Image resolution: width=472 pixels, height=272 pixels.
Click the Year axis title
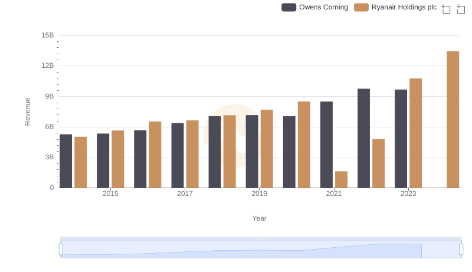(x=259, y=218)
